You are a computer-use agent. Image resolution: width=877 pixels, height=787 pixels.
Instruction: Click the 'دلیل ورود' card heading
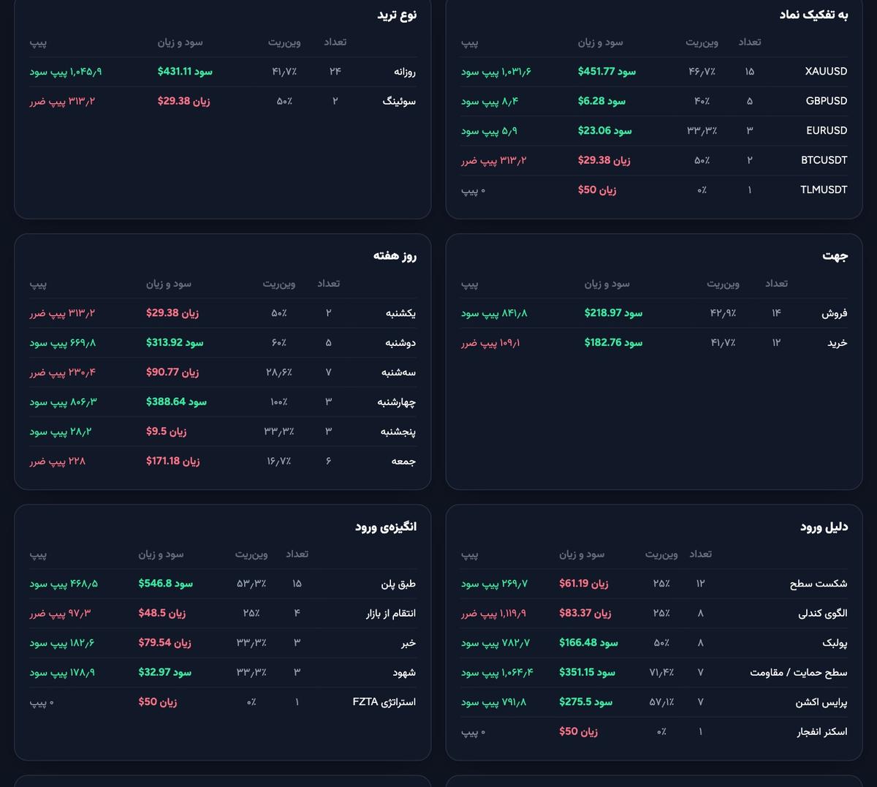click(824, 527)
